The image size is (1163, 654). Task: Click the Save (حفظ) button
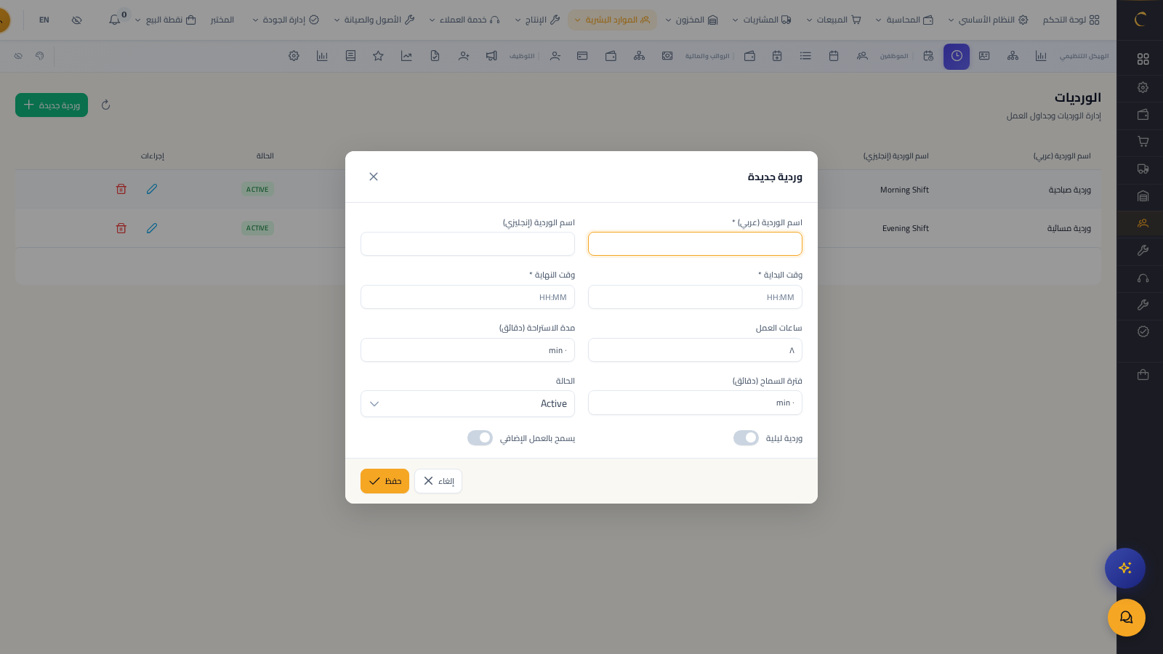pos(385,481)
